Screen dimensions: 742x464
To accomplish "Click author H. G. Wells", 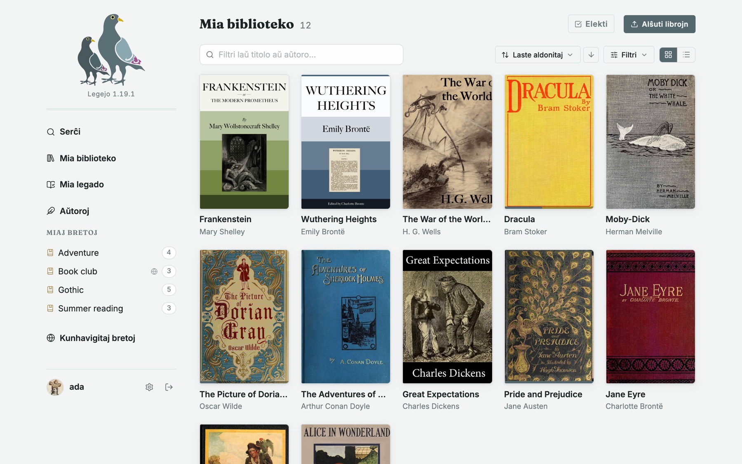I will click(x=422, y=232).
